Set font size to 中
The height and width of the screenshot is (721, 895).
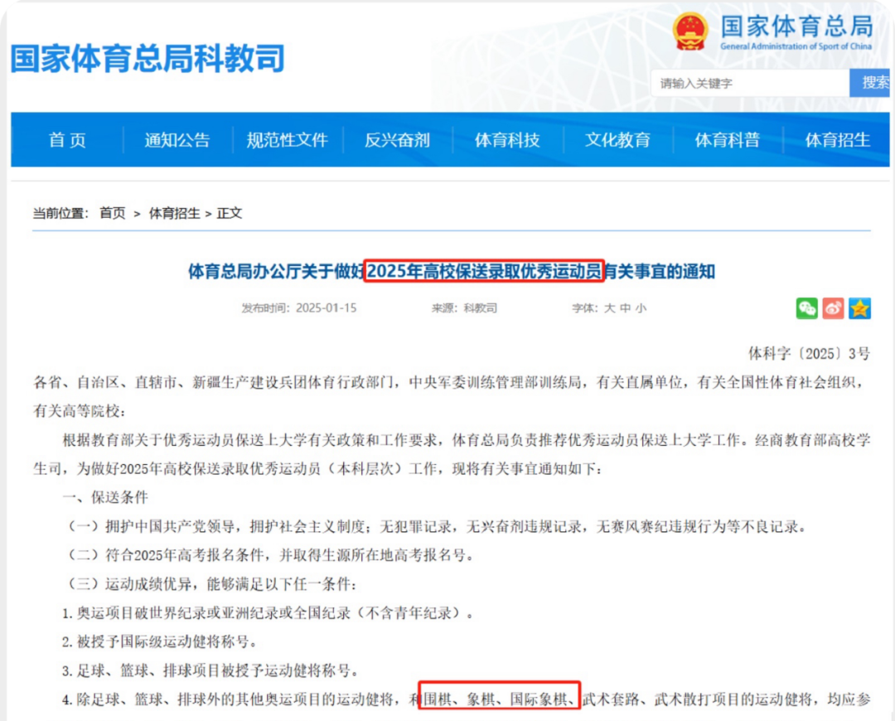[626, 308]
